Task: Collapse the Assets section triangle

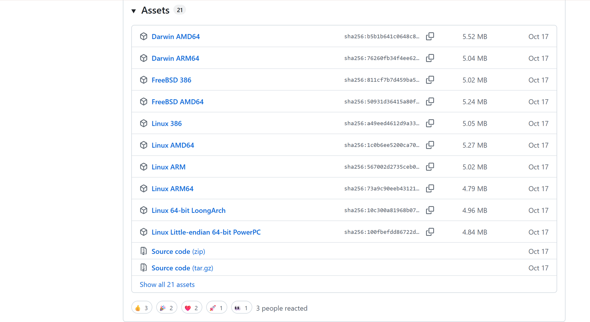Action: (x=134, y=11)
